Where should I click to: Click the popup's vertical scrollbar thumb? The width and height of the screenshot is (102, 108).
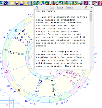point(91,17)
